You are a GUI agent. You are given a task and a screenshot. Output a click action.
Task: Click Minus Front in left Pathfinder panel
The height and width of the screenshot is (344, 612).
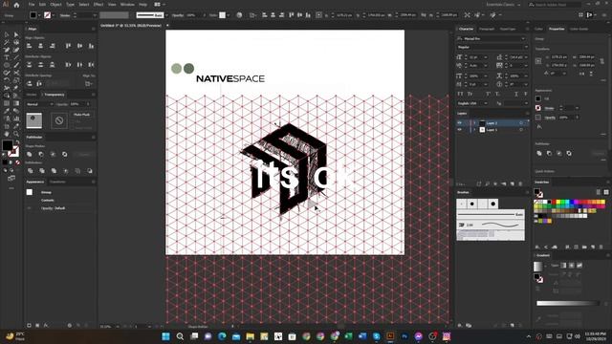41,155
